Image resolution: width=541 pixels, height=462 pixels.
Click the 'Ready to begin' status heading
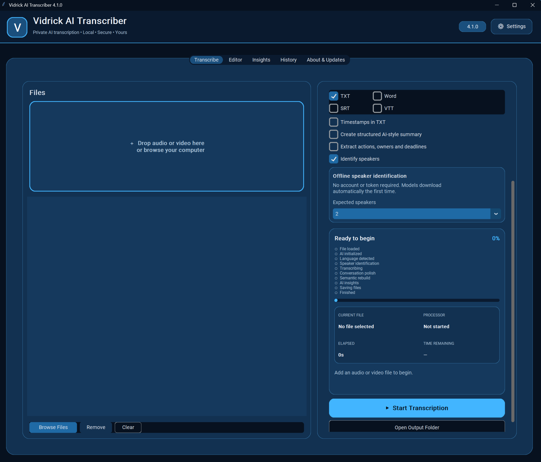click(355, 238)
